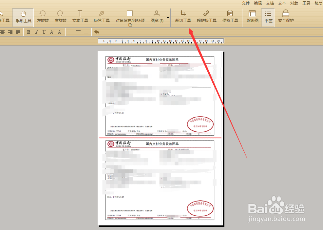Open the 帮助 menu

point(318,3)
